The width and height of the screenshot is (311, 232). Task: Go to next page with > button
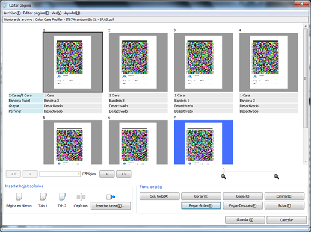point(107,174)
